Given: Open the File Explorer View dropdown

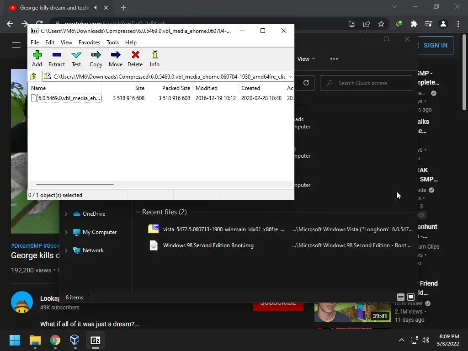Looking at the screenshot, I should (x=306, y=59).
